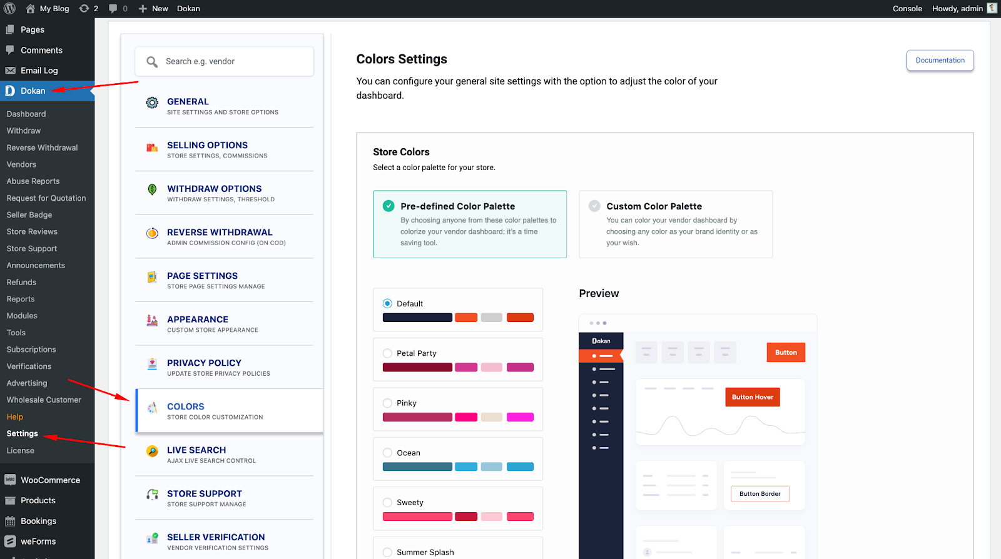Click the Documentation button

point(940,61)
